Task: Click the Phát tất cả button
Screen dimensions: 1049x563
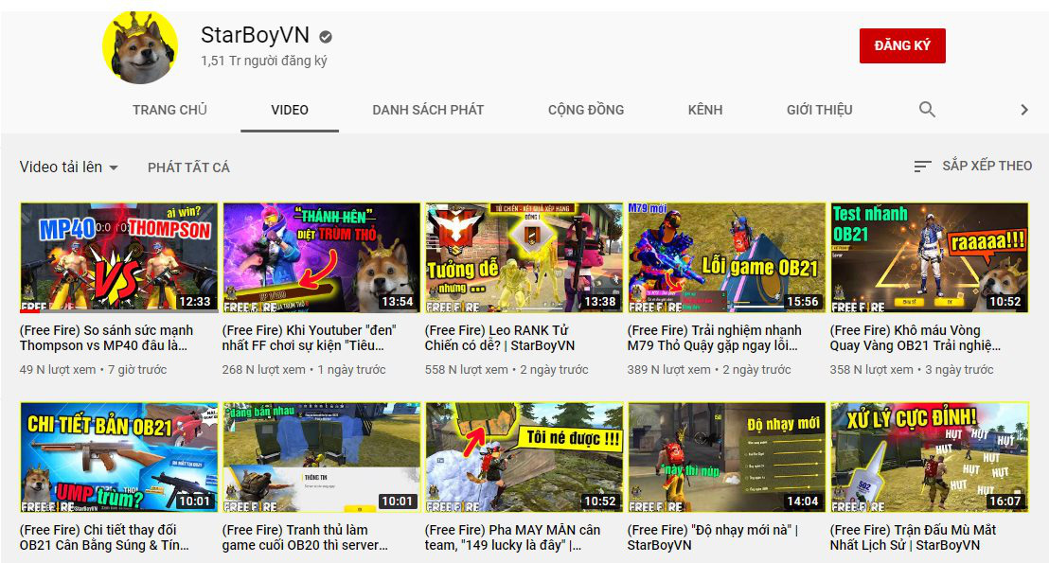Action: [x=188, y=167]
